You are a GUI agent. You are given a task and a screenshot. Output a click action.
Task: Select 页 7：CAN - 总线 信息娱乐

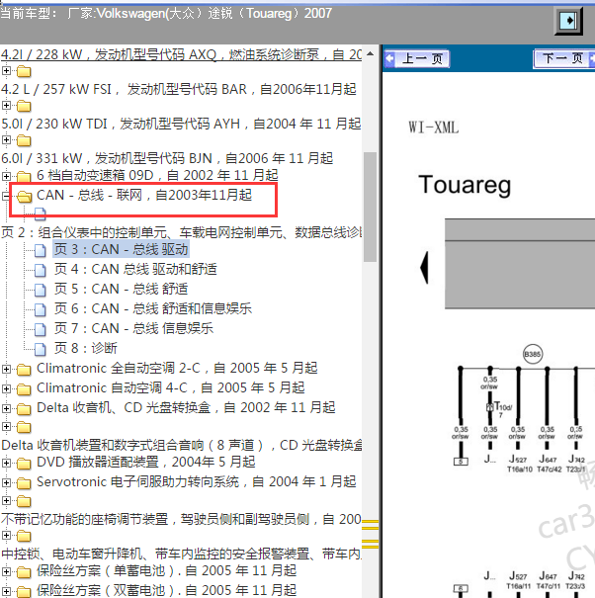(x=133, y=328)
